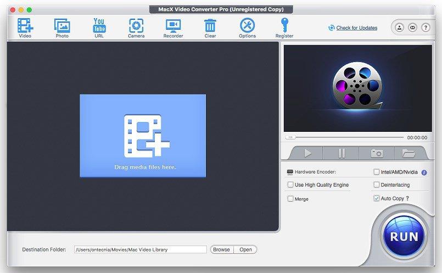This screenshot has width=442, height=273.
Task: Open the screen Recorder tool
Action: pos(173,27)
